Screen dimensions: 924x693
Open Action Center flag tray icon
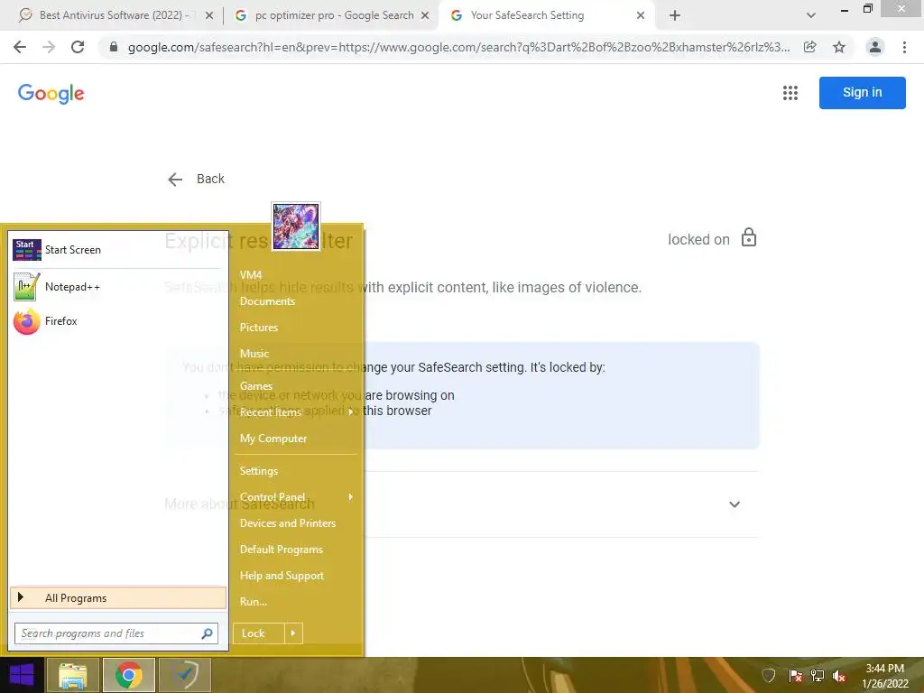(x=795, y=675)
